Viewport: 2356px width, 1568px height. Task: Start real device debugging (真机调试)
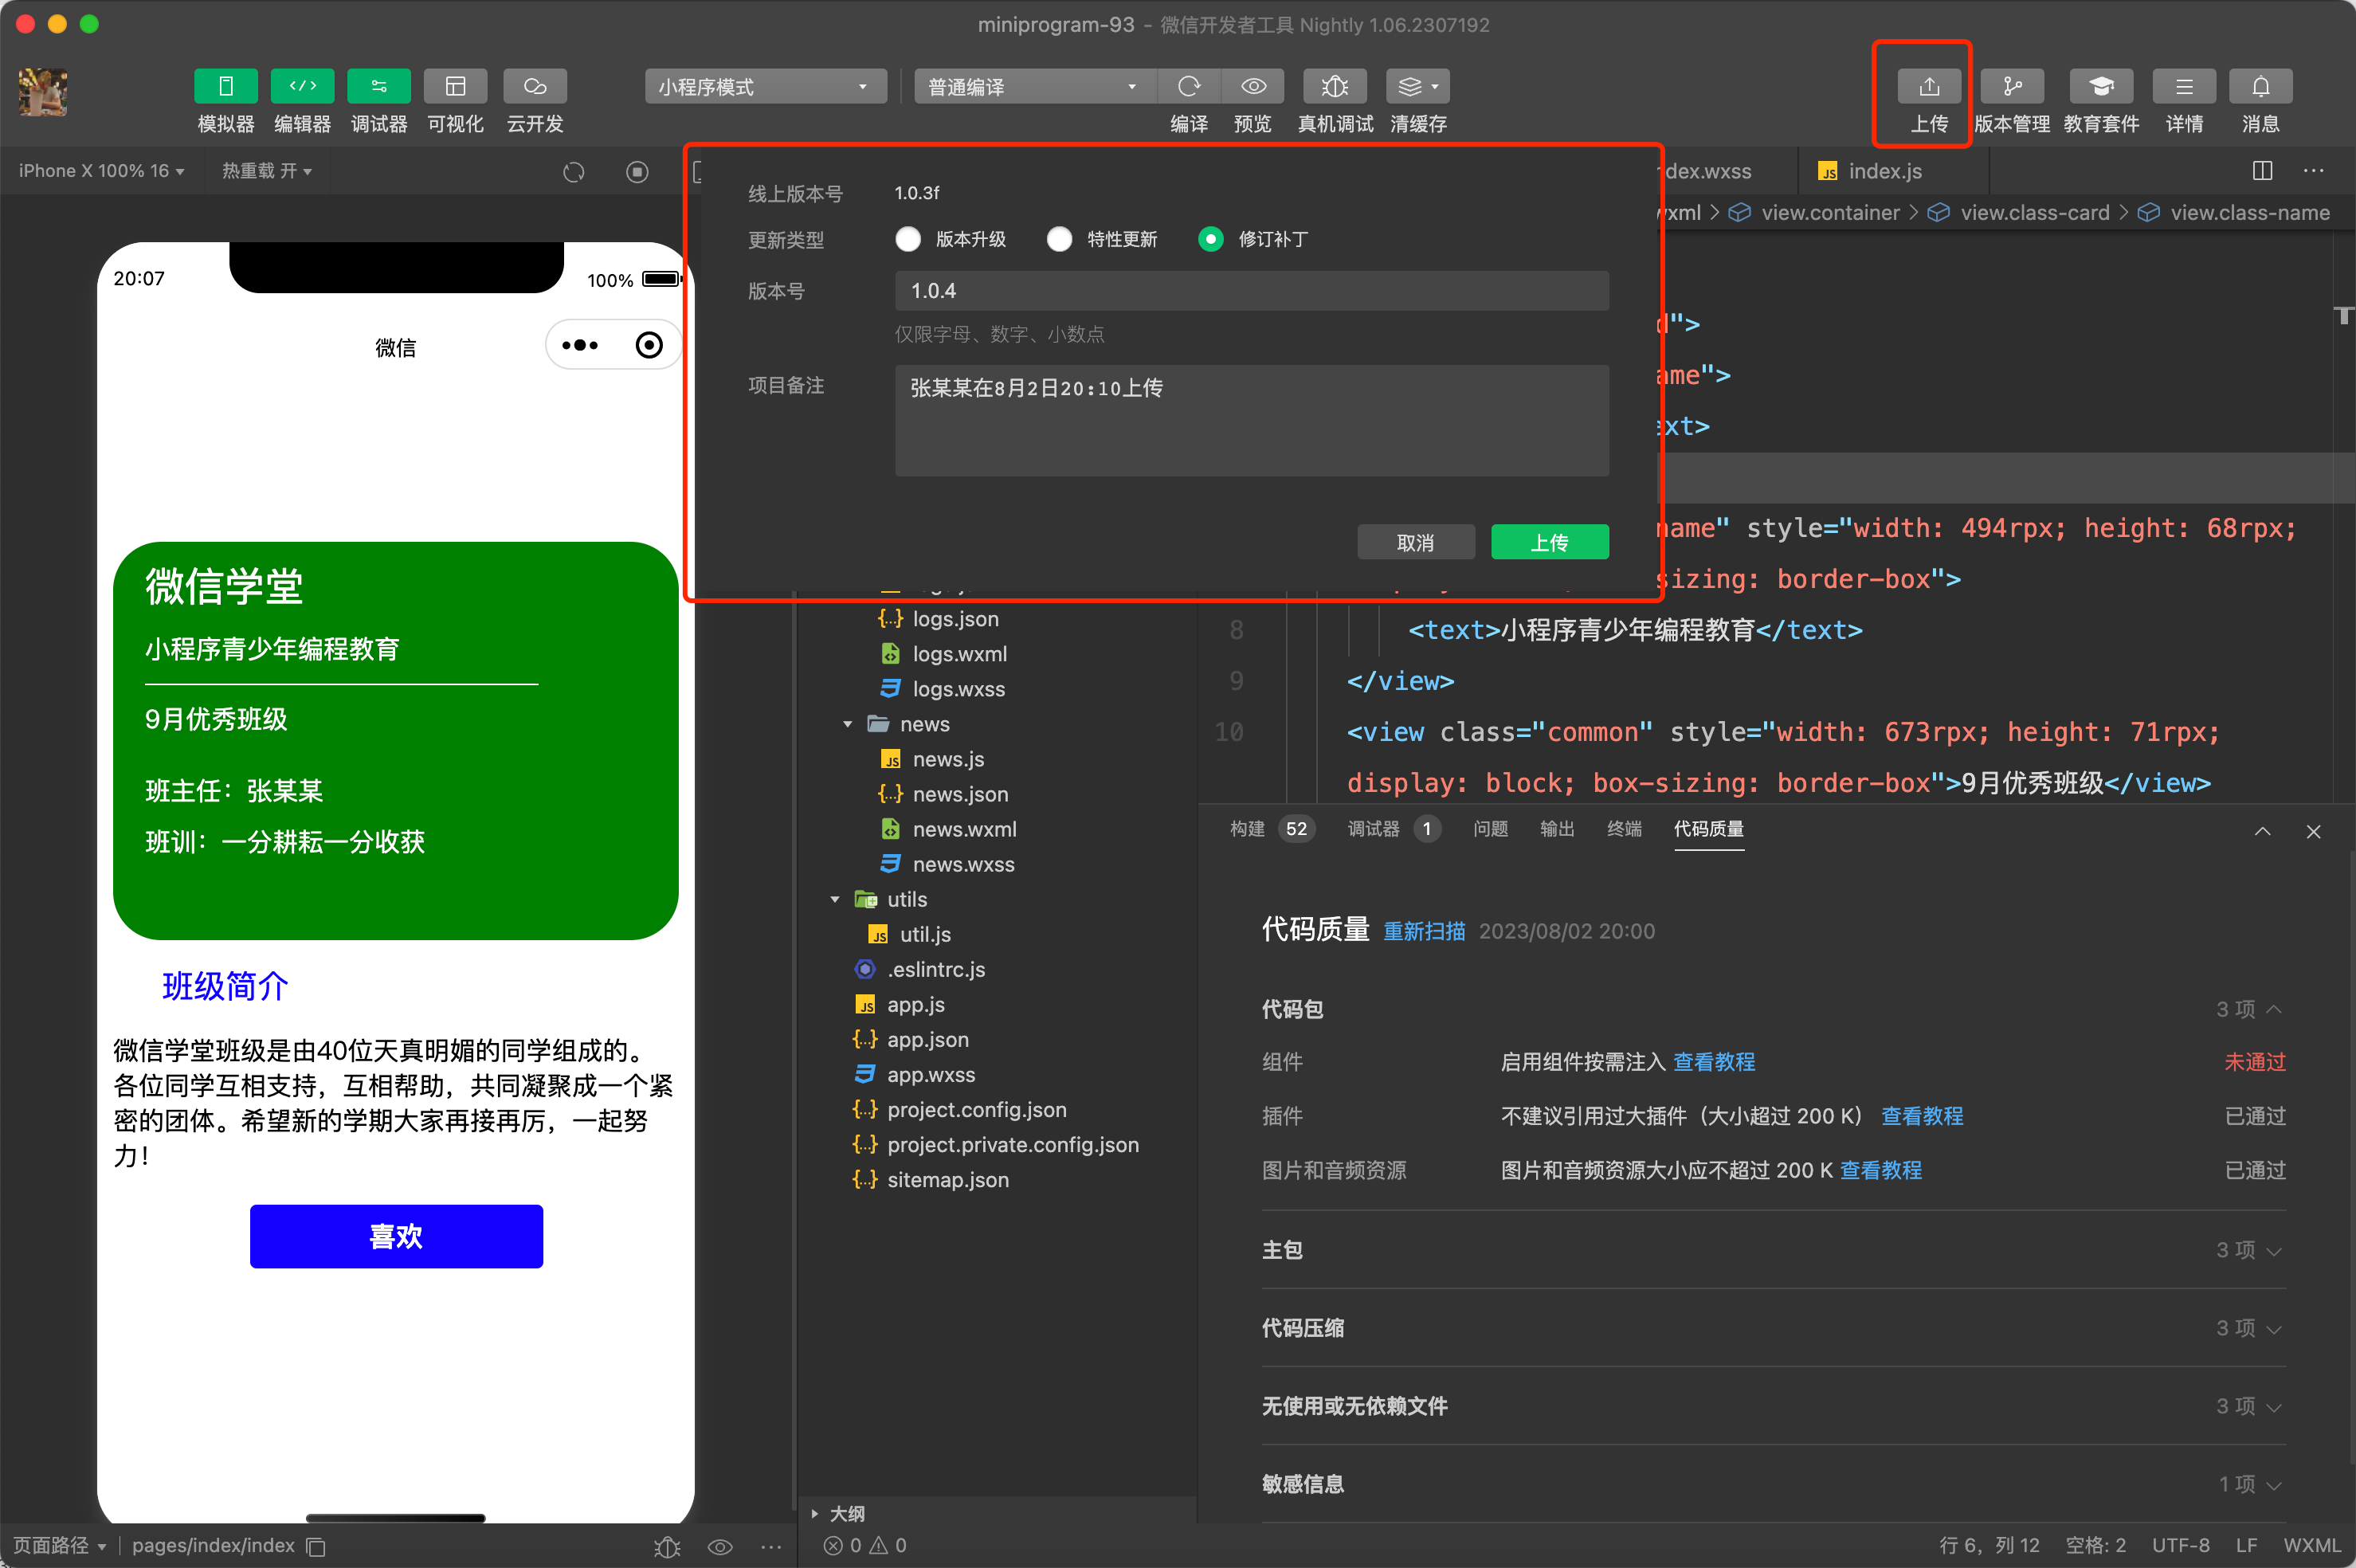tap(1335, 86)
